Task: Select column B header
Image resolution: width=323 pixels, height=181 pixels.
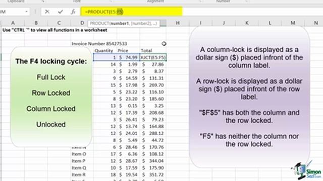Action: 36,23
